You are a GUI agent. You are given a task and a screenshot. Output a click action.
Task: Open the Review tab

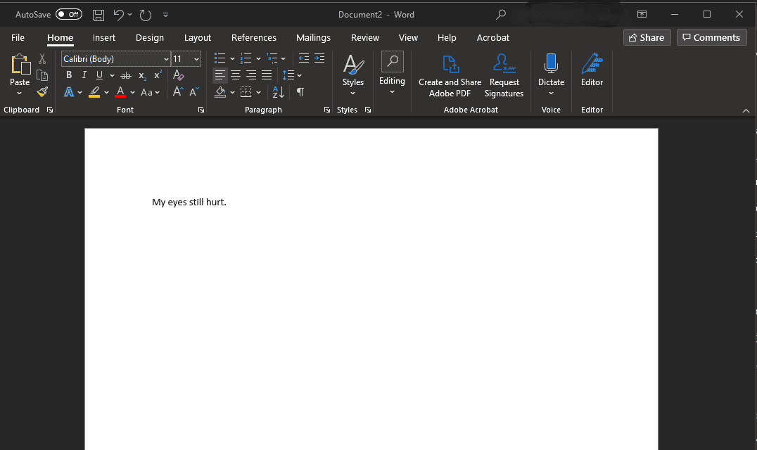click(364, 37)
